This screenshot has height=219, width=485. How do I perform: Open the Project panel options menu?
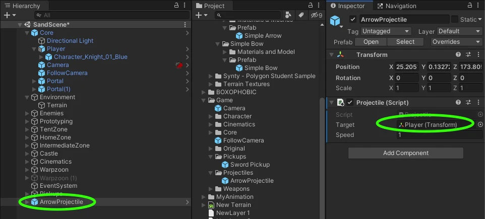pos(319,5)
